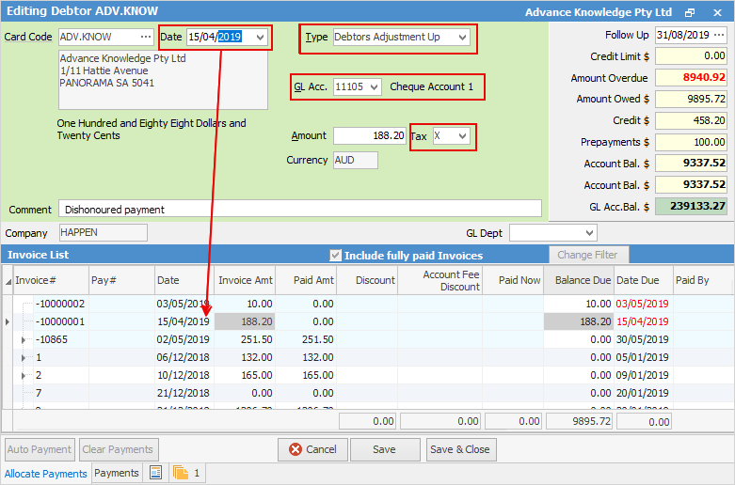The height and width of the screenshot is (485, 735).
Task: Click invoice 7 row number
Action: point(39,393)
